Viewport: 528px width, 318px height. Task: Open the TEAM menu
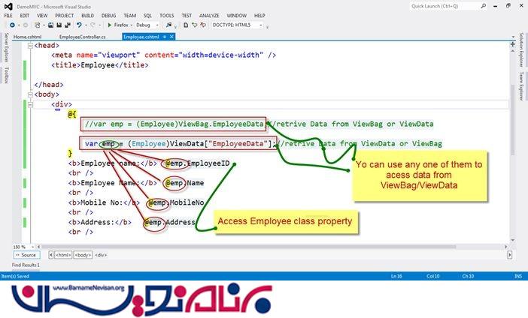click(x=129, y=16)
